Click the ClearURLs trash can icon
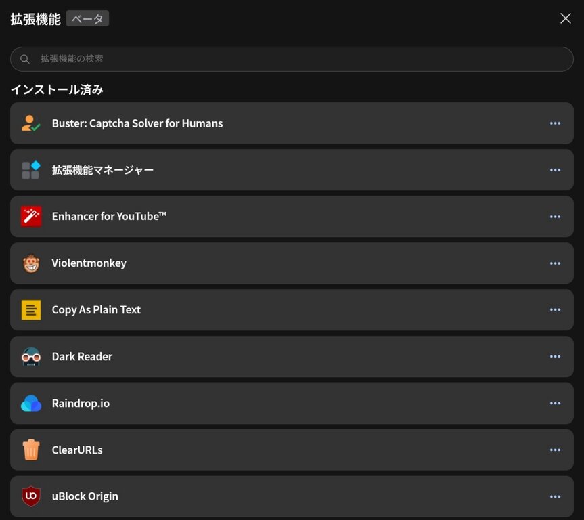 [30, 450]
